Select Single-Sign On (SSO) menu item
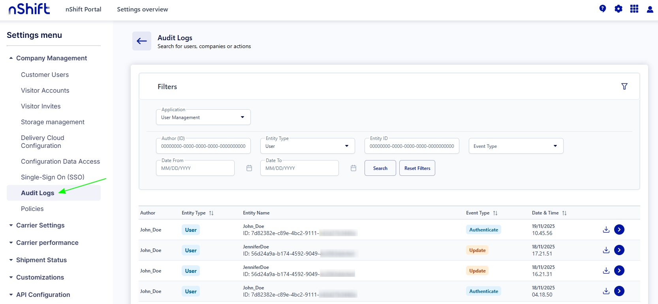This screenshot has width=658, height=304. 53,177
